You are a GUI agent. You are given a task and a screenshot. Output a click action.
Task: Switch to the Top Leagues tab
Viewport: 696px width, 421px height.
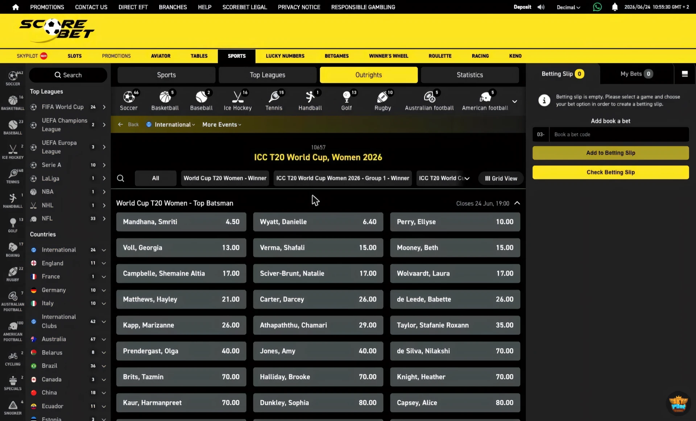coord(267,75)
